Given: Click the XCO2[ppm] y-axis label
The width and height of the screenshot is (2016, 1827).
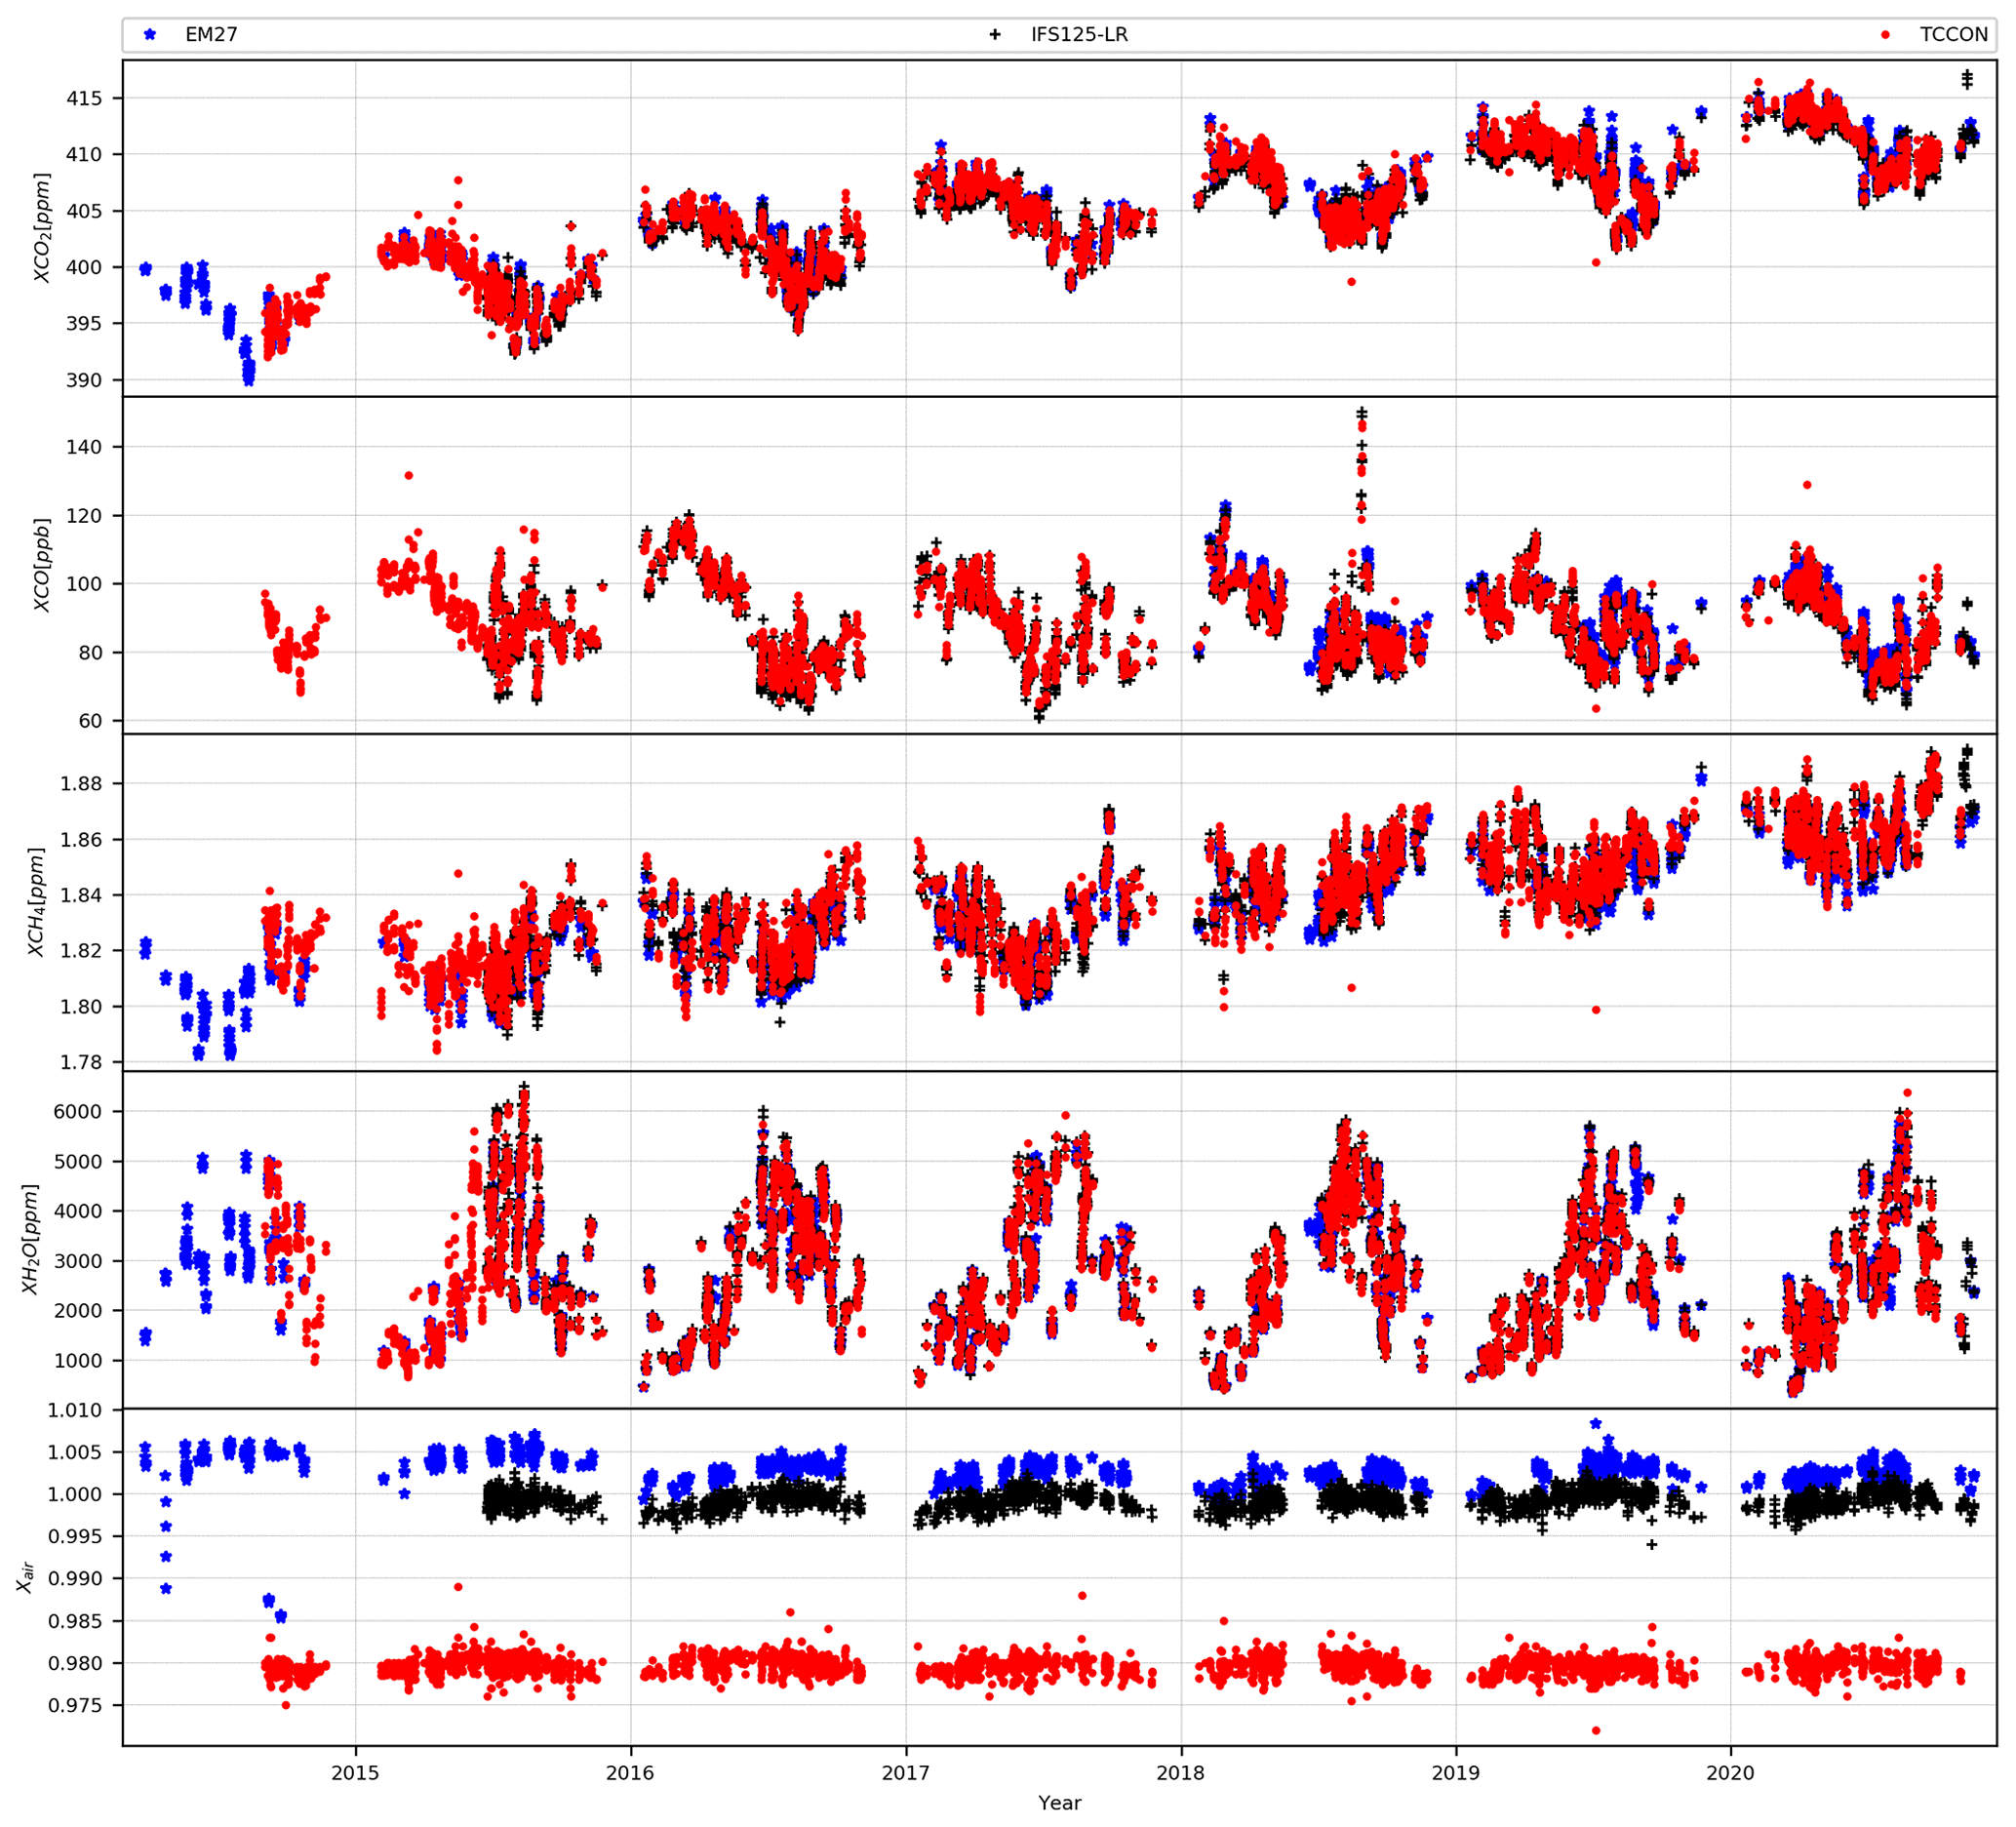Looking at the screenshot, I should coord(42,228).
